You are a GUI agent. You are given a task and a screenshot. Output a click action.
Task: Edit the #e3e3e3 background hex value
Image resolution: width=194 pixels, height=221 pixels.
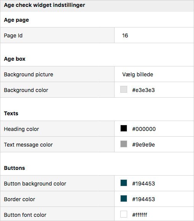143,90
